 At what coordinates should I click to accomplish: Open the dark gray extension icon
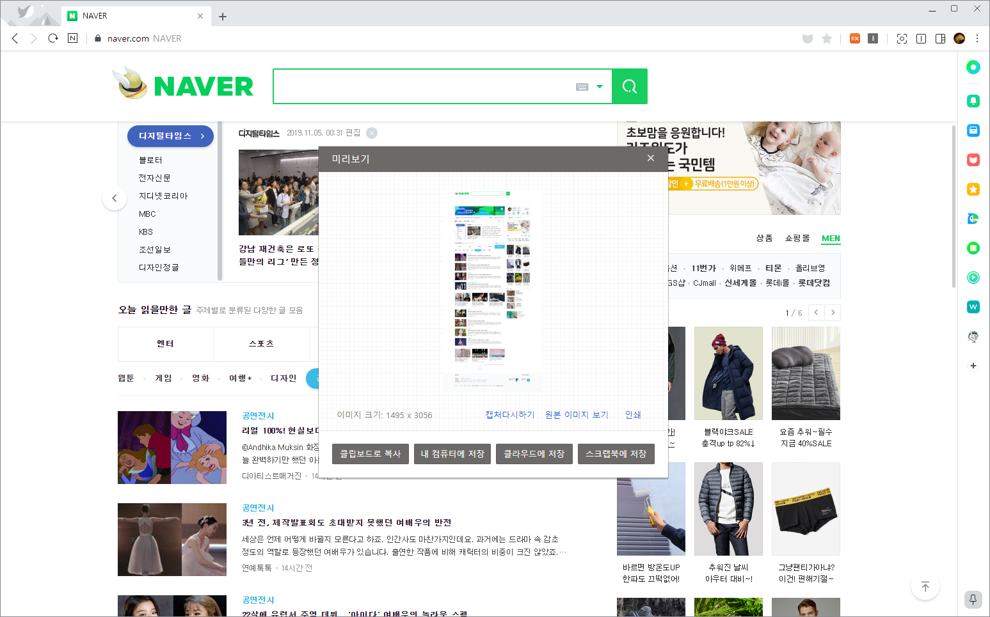tap(873, 38)
